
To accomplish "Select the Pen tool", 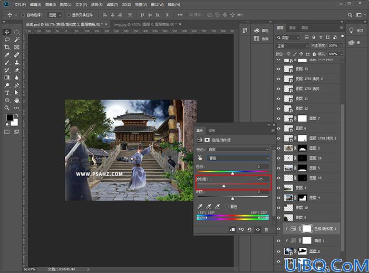I will point(16,85).
